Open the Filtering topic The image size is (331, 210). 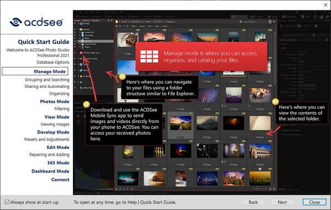click(62, 109)
